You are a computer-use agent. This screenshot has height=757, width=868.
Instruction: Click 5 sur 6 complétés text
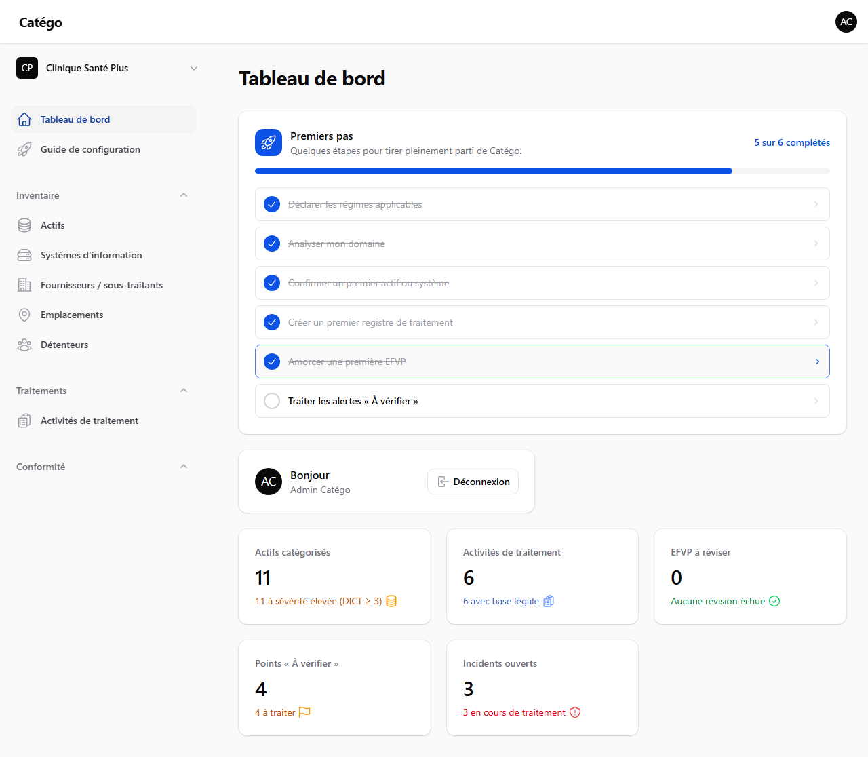coord(792,142)
